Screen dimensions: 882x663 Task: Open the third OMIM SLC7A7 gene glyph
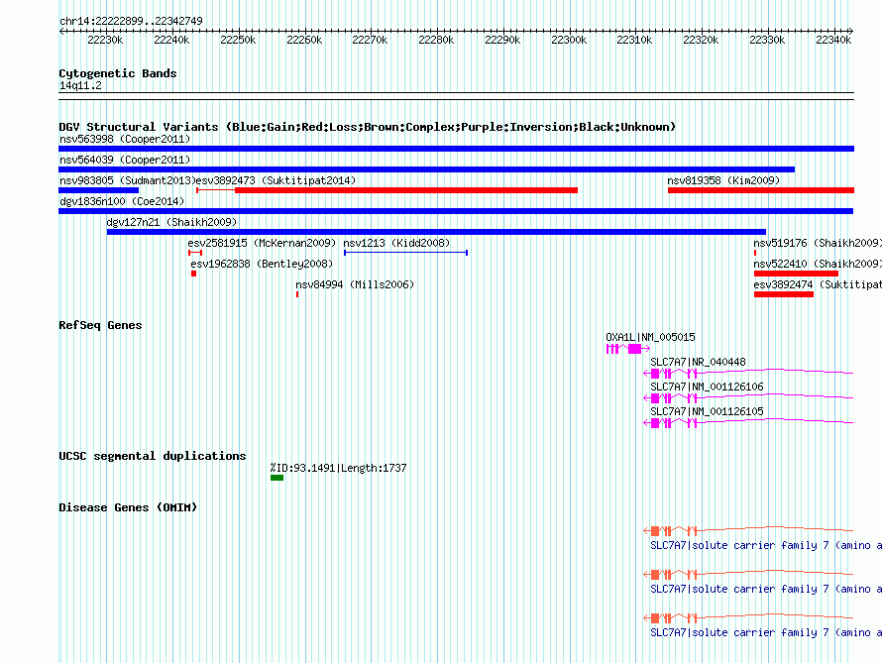coord(748,617)
